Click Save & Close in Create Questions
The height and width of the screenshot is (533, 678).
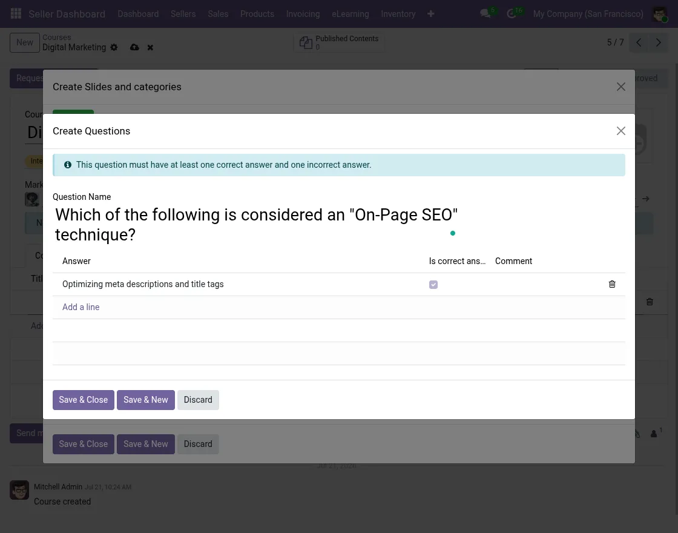(84, 400)
